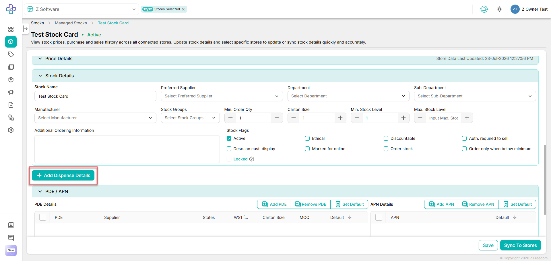Image resolution: width=551 pixels, height=261 pixels.
Task: Set default PDE with Set Default
Action: coord(349,204)
